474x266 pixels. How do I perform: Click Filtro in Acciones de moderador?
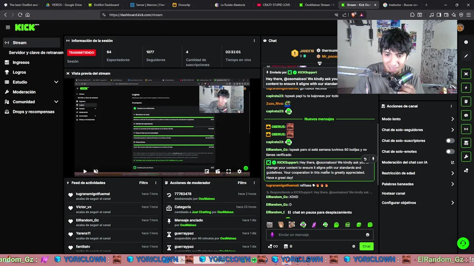(x=242, y=183)
